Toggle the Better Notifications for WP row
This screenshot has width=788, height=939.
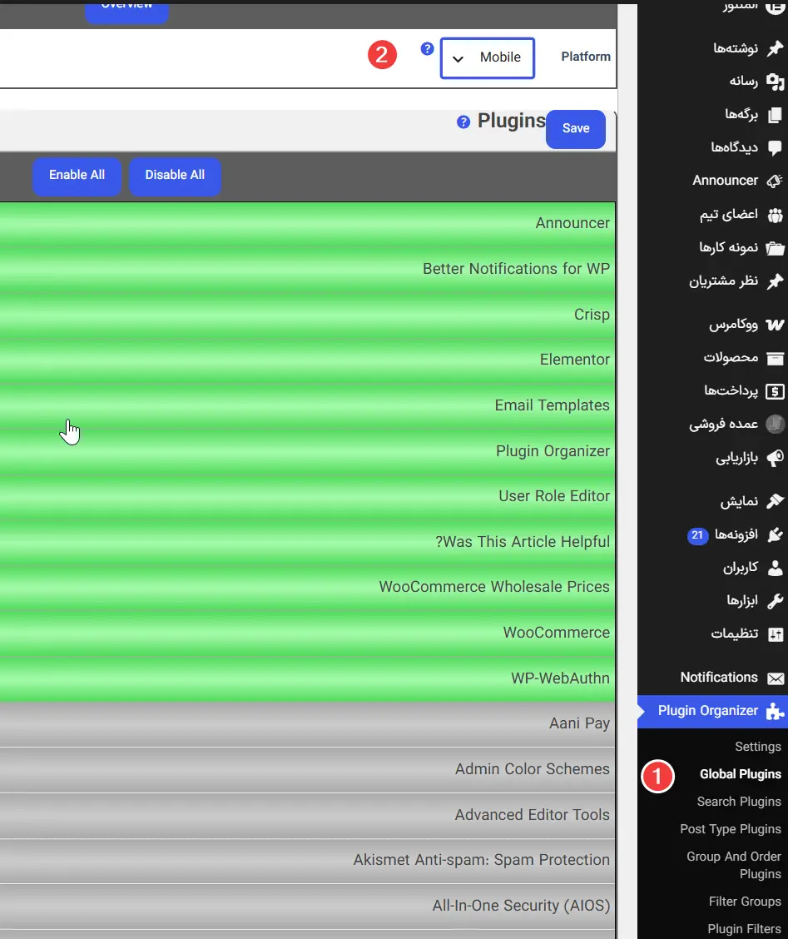(x=307, y=269)
